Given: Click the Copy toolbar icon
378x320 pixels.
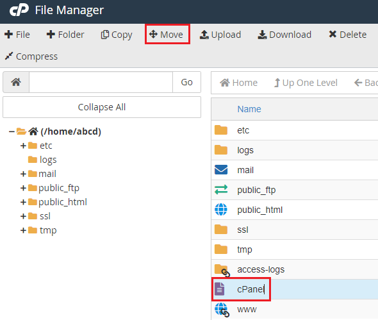Looking at the screenshot, I should click(x=105, y=35).
